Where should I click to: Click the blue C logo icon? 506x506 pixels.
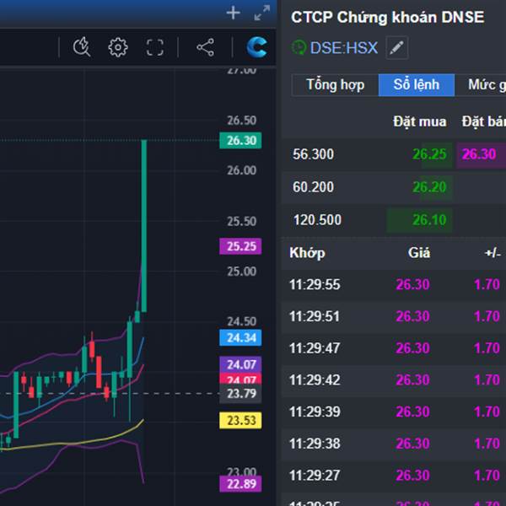click(257, 47)
